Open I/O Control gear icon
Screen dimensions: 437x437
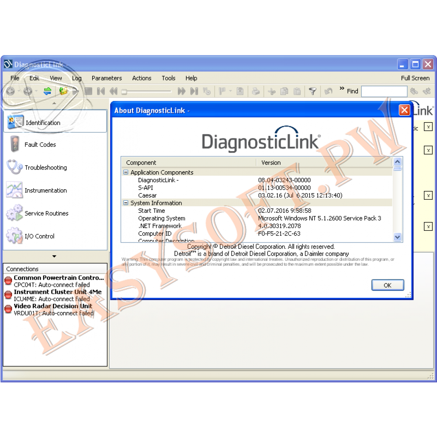point(14,236)
